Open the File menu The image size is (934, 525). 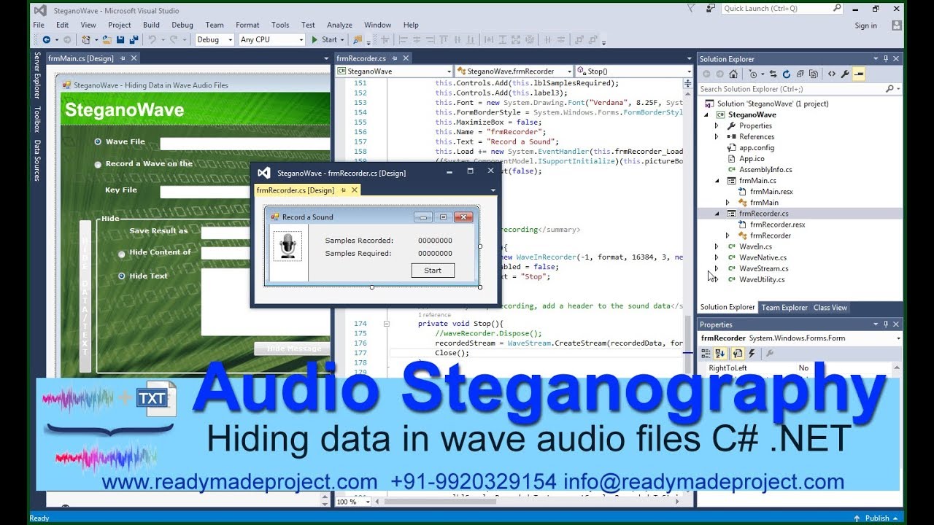[x=39, y=25]
